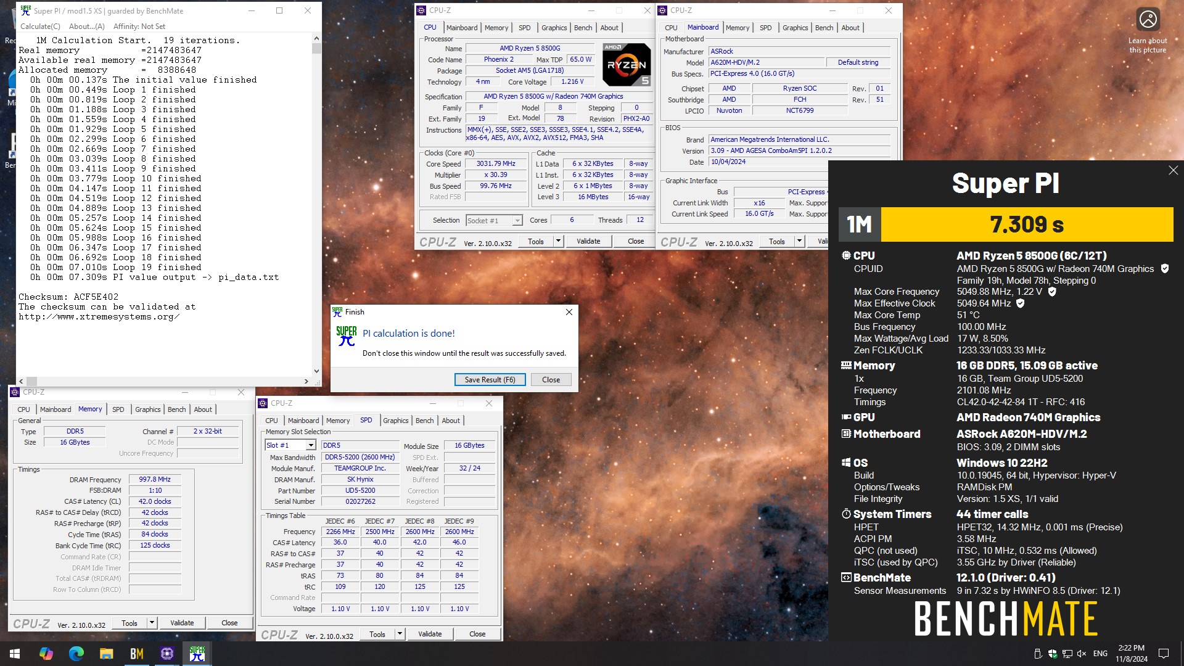Viewport: 1184px width, 666px height.
Task: Close the Finish dialog with X
Action: pos(569,312)
